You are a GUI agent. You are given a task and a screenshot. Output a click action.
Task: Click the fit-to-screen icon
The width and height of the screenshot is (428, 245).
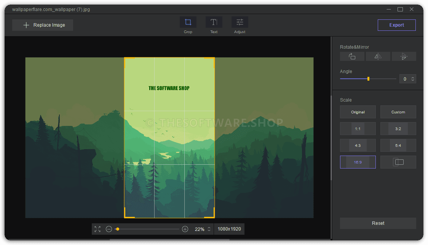tap(97, 229)
